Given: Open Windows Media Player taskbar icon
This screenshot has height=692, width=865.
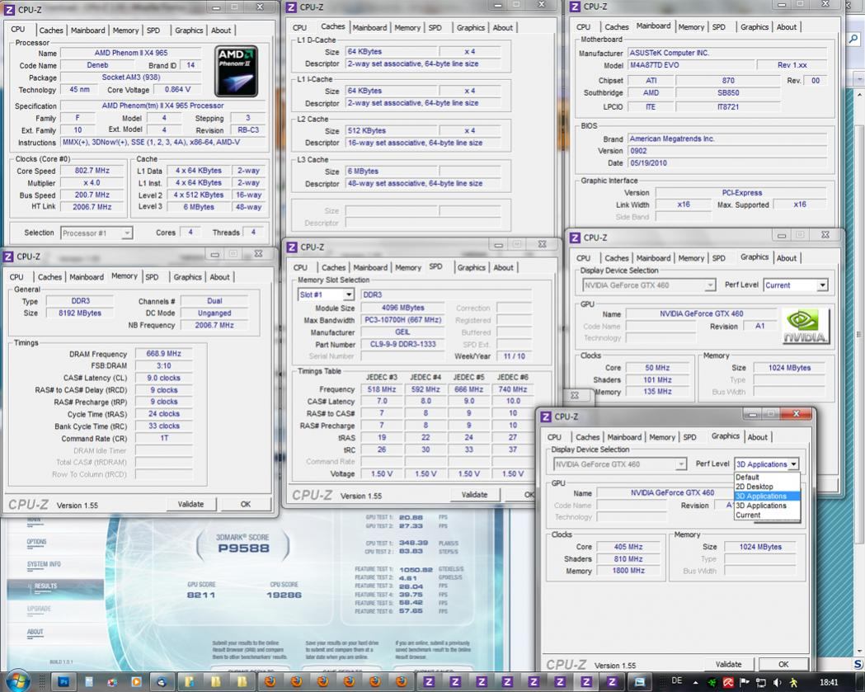Looking at the screenshot, I should coord(136,682).
